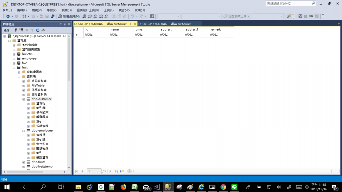Click the new project toolbar icon
This screenshot has height=192, width=342.
click(24, 16)
